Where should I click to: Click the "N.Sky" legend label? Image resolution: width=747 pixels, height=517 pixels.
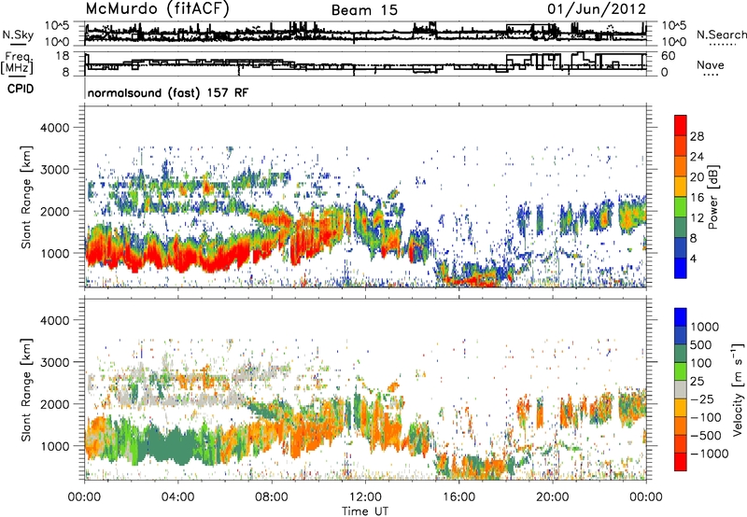[18, 35]
